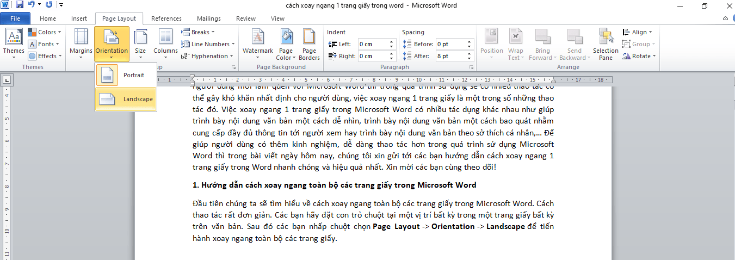Decrease Right indent with down arrow
735x260 pixels.
[x=392, y=58]
